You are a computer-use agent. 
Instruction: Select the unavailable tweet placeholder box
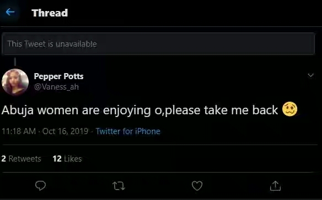(x=158, y=44)
